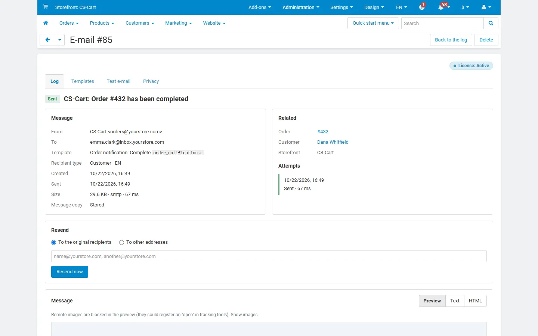
Task: Select "To the original recipients" option
Action: coord(53,243)
